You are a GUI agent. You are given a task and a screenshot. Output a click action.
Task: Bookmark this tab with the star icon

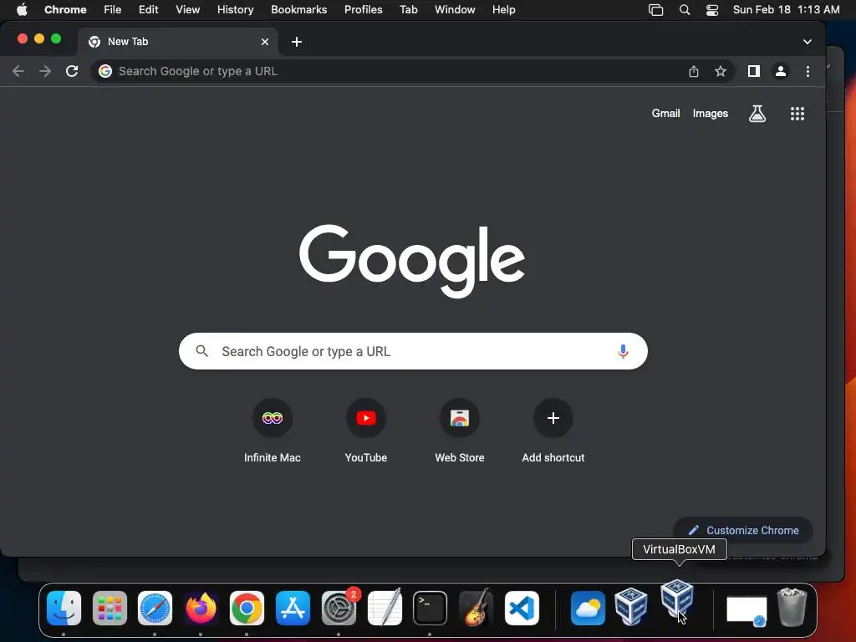[721, 71]
